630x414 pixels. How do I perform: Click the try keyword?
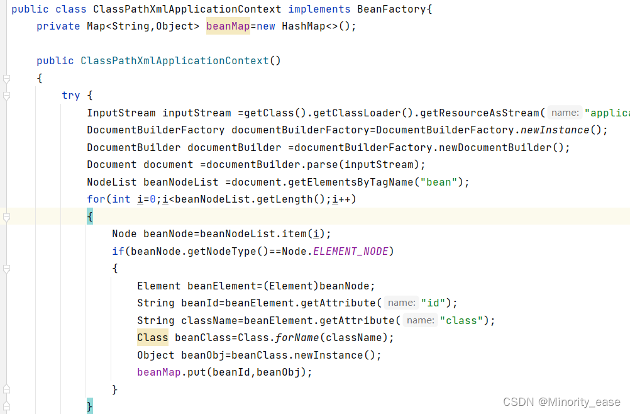(x=70, y=96)
